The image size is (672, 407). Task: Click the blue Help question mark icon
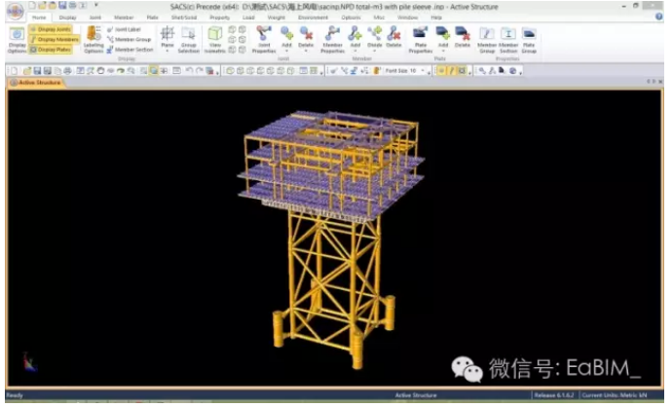click(x=659, y=17)
